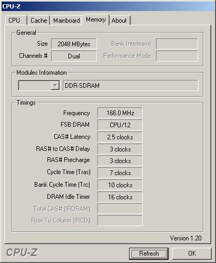This screenshot has height=263, width=216.
Task: Click the DDR-SDRAM module type field
Action: pyautogui.click(x=131, y=85)
